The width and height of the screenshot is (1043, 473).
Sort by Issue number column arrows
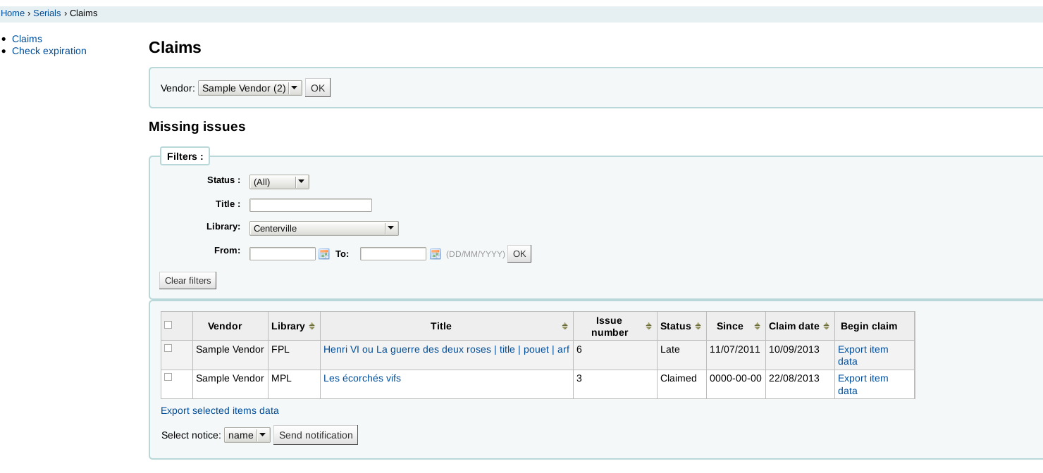pyautogui.click(x=649, y=327)
